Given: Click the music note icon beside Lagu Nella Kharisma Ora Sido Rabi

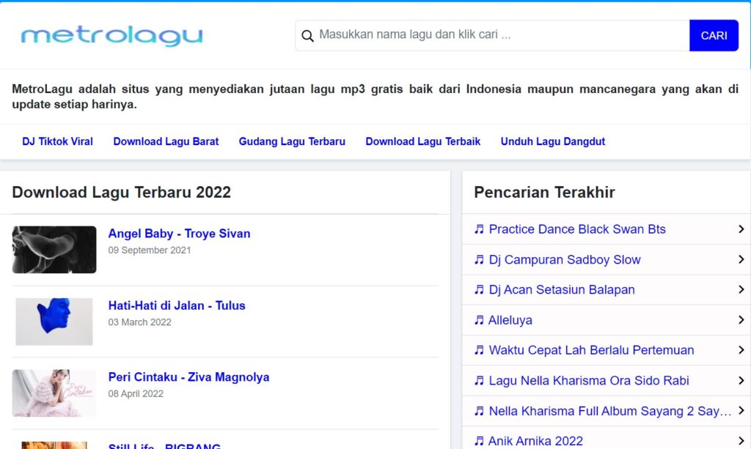Looking at the screenshot, I should tap(479, 381).
